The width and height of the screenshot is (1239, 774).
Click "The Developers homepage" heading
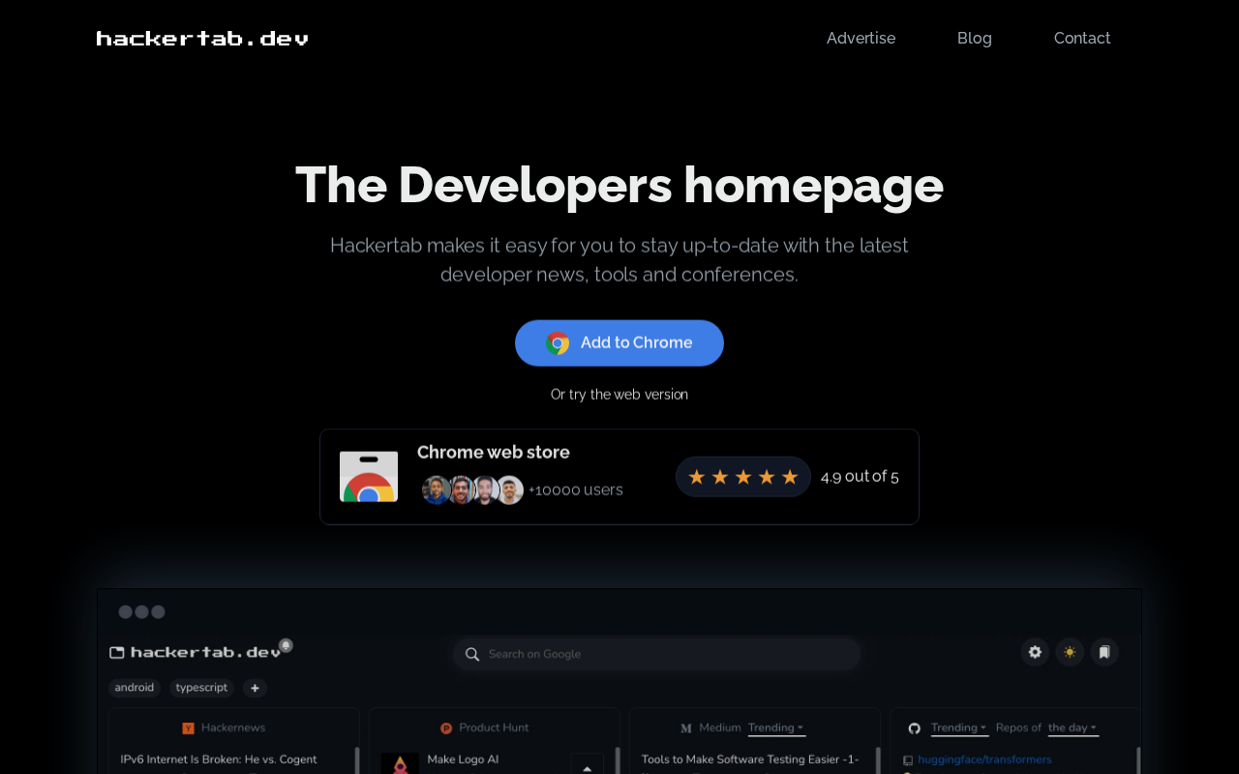[x=619, y=185]
